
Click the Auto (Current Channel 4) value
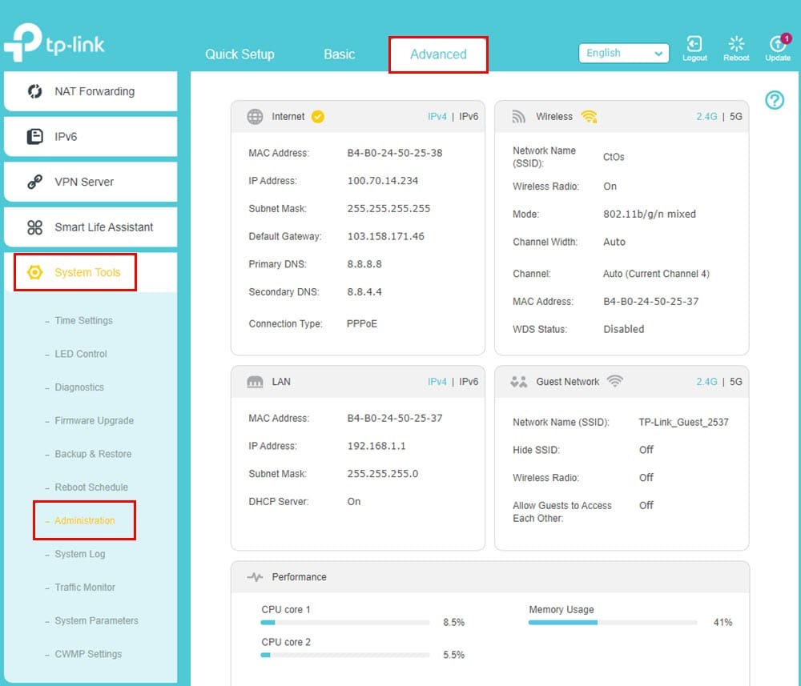coord(656,274)
